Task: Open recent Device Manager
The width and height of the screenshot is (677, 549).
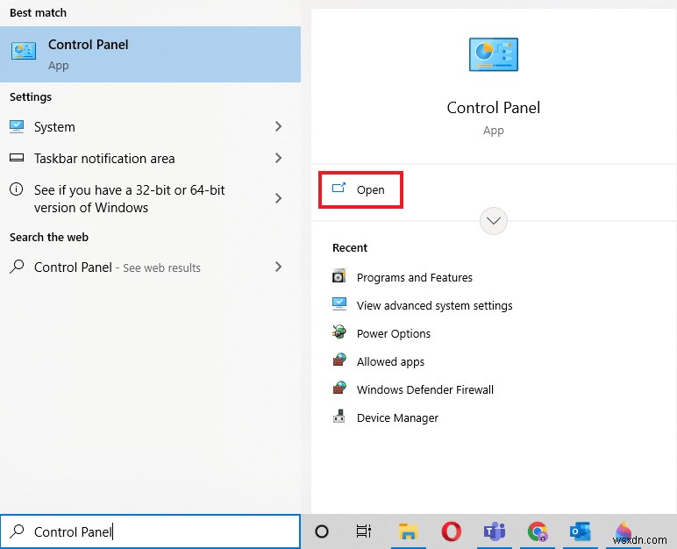Action: click(397, 417)
